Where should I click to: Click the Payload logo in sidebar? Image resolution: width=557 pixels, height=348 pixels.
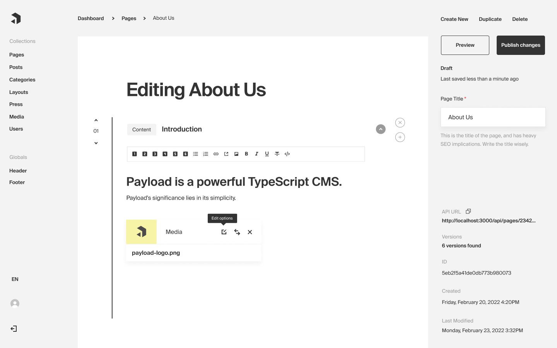16,18
